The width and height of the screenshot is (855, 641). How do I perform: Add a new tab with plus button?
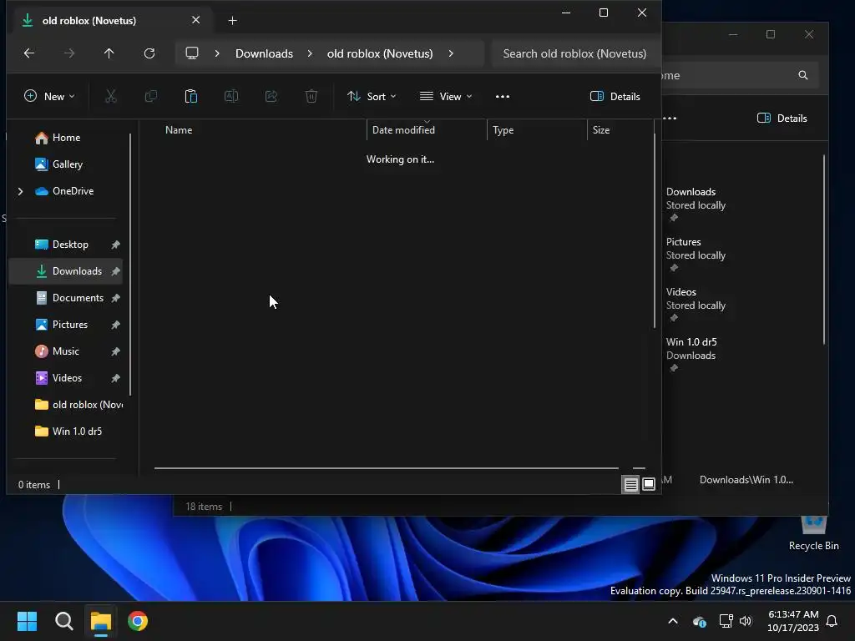pyautogui.click(x=232, y=21)
